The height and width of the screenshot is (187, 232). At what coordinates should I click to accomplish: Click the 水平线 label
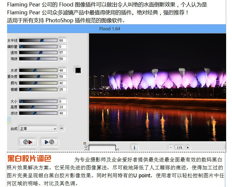pos(12,40)
